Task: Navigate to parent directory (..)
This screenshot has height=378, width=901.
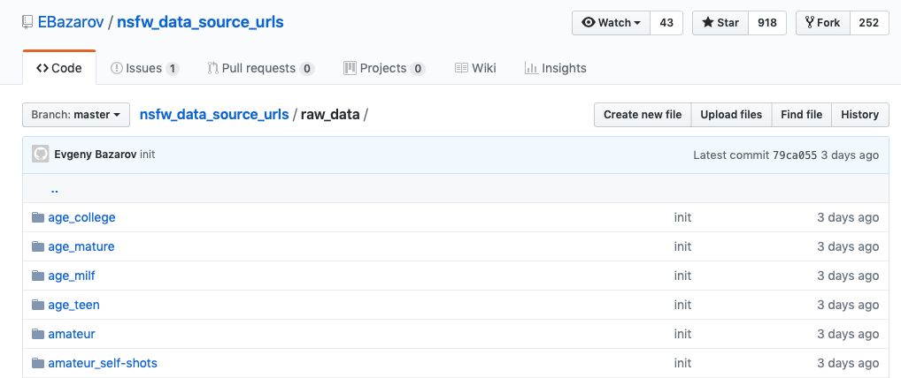Action: (55, 189)
